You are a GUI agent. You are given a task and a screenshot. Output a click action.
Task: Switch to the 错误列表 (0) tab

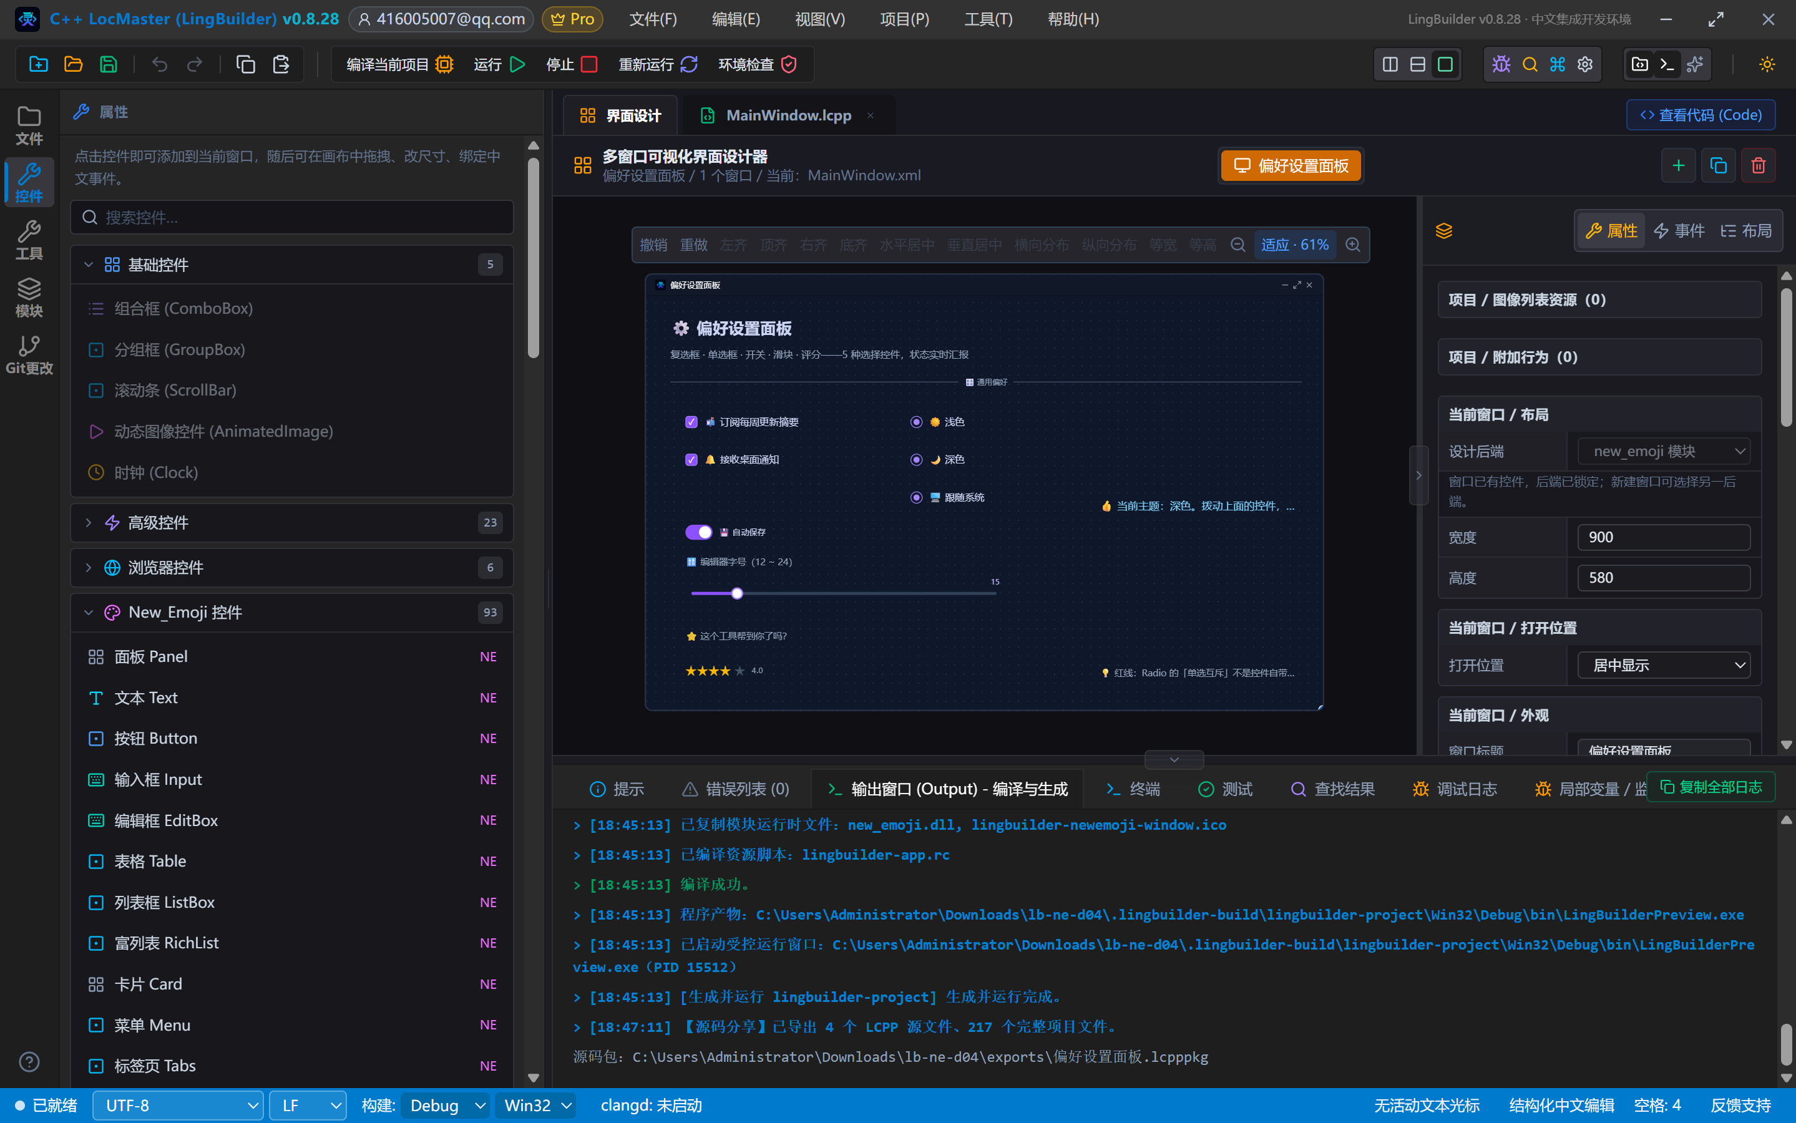[x=735, y=789]
